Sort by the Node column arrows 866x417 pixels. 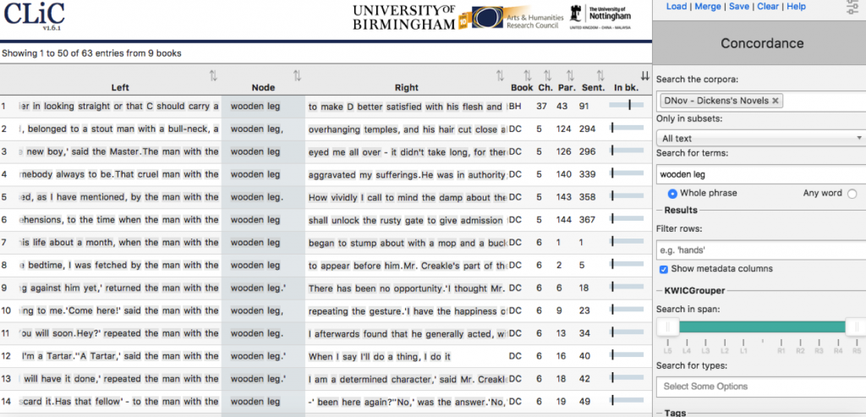297,76
